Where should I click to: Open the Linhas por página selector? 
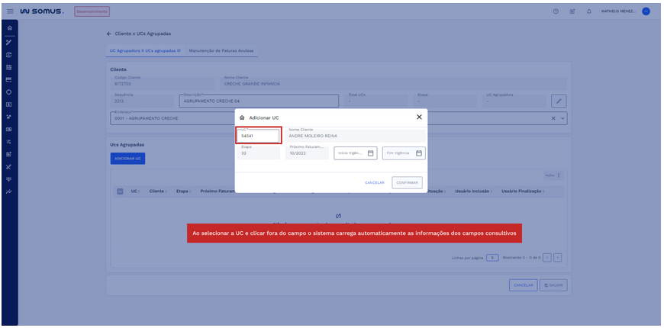click(x=493, y=258)
